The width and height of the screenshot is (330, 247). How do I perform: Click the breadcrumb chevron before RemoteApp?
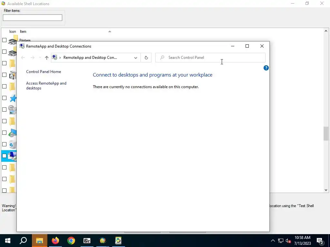coord(60,58)
